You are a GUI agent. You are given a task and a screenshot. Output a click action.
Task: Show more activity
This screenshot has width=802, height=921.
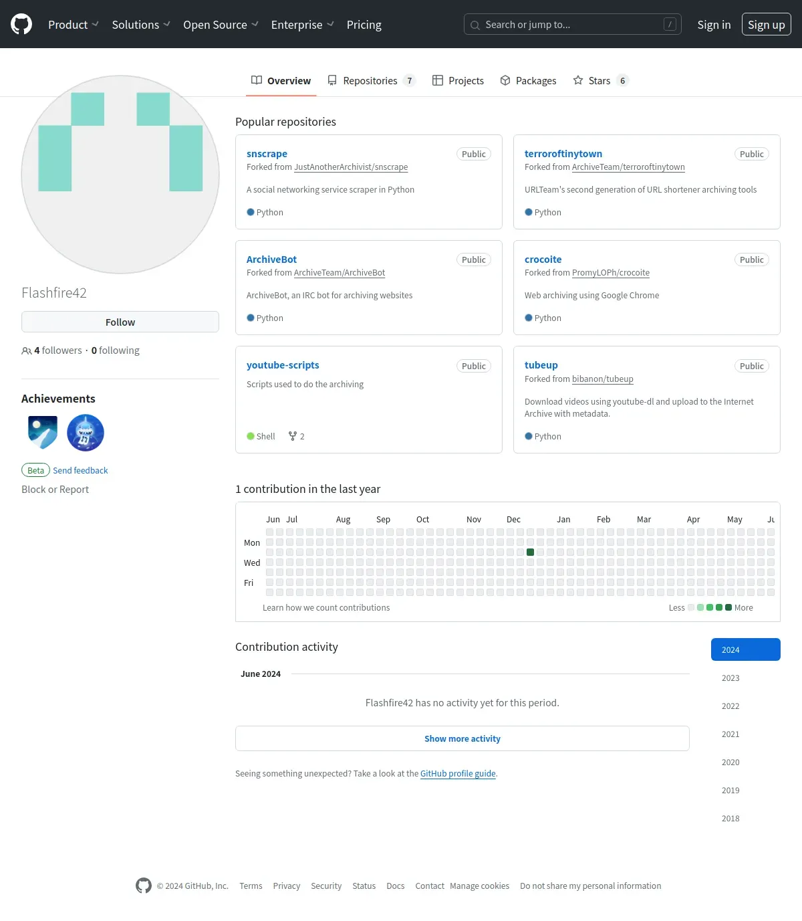[462, 738]
